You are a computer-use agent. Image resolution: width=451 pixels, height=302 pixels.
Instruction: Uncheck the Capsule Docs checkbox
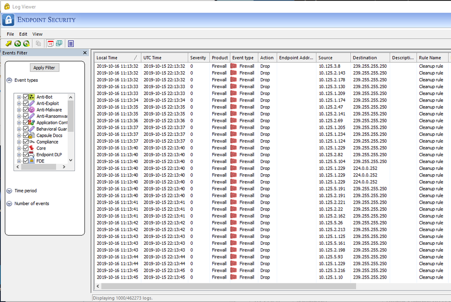pyautogui.click(x=26, y=135)
